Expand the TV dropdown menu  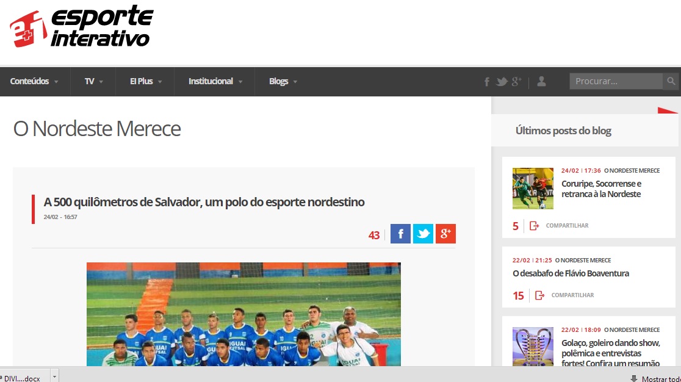click(x=93, y=82)
